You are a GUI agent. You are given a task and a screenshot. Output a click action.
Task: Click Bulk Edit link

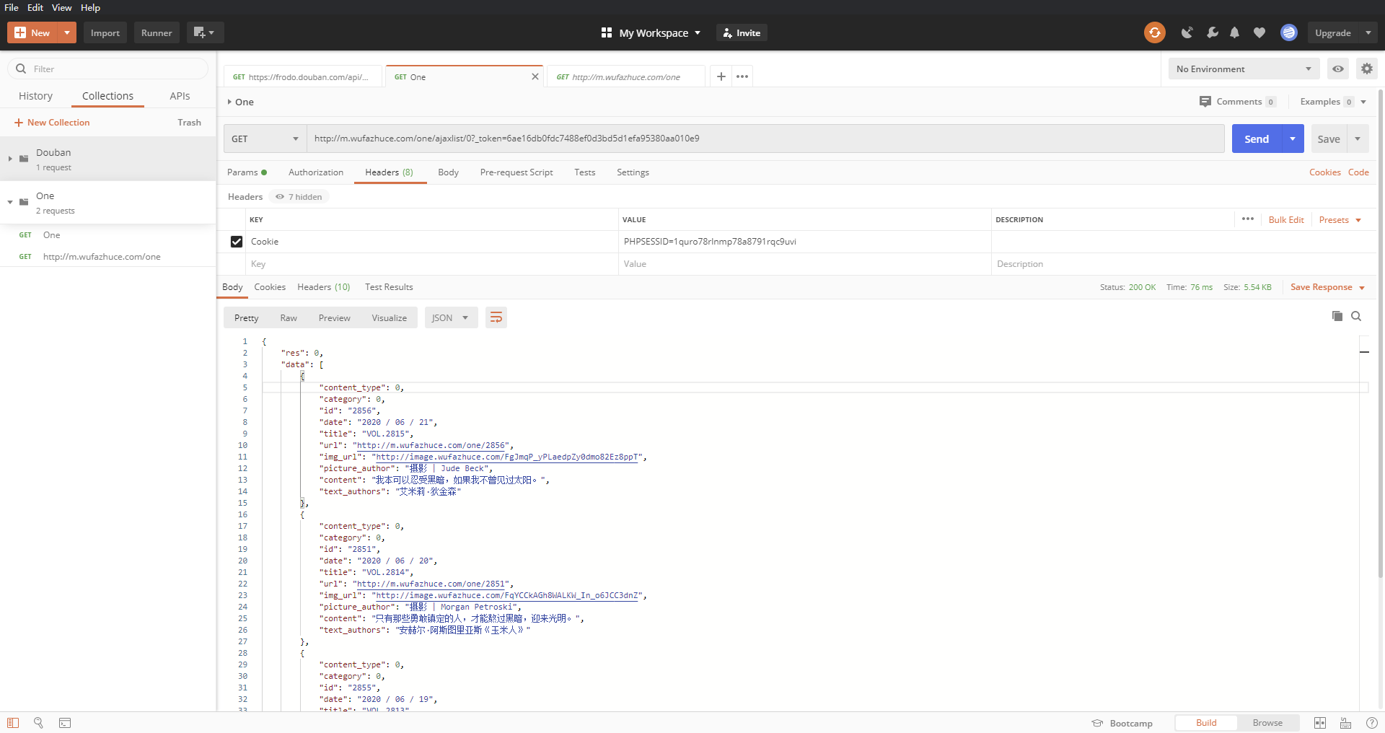tap(1286, 219)
